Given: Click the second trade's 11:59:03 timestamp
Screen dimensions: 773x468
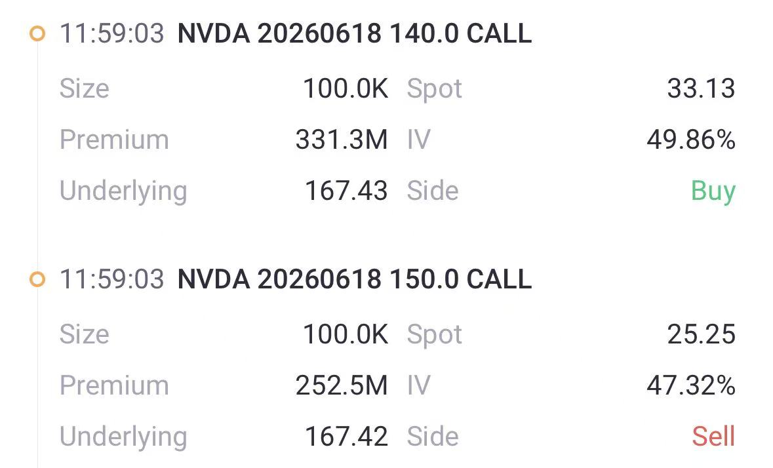Looking at the screenshot, I should pyautogui.click(x=111, y=280).
